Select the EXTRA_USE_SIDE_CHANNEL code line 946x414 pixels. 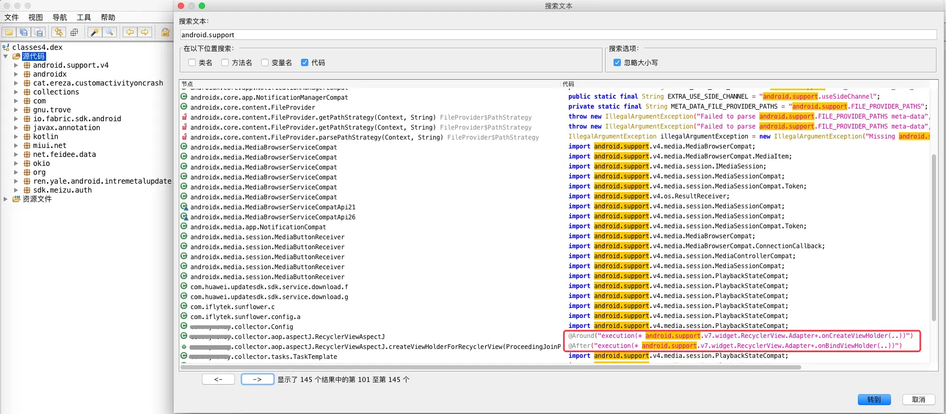click(x=724, y=97)
